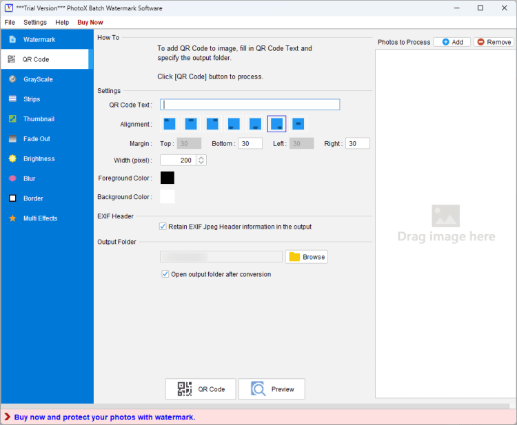Image resolution: width=517 pixels, height=425 pixels.
Task: Remove selected photo from list
Action: tap(494, 42)
